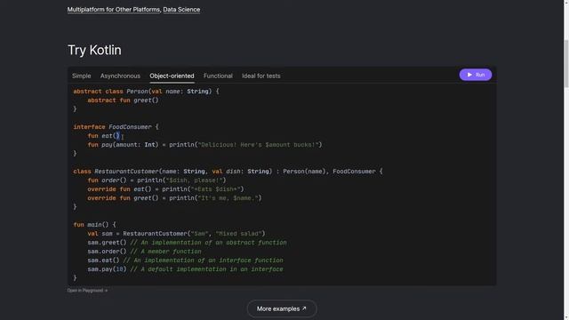Click the Open in Playground link
Image resolution: width=569 pixels, height=320 pixels.
click(87, 291)
